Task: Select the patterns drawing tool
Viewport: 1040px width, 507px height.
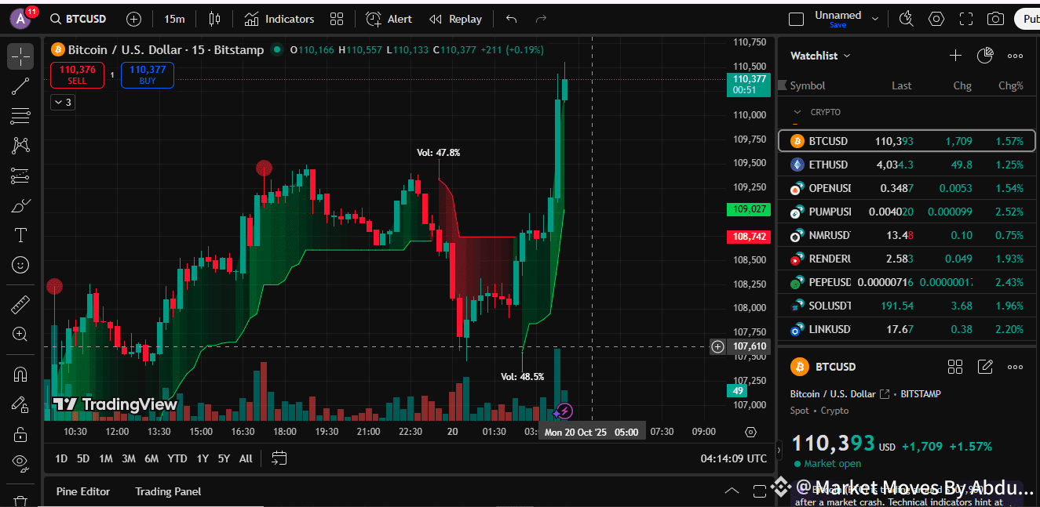Action: coord(20,146)
